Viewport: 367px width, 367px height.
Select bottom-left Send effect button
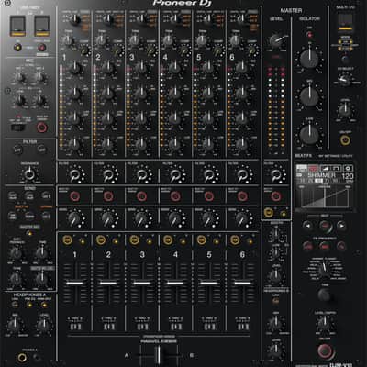click(12, 217)
